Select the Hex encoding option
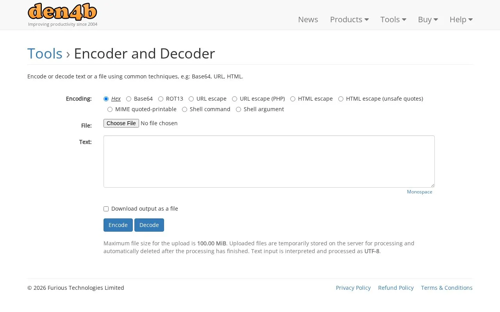 tap(106, 99)
